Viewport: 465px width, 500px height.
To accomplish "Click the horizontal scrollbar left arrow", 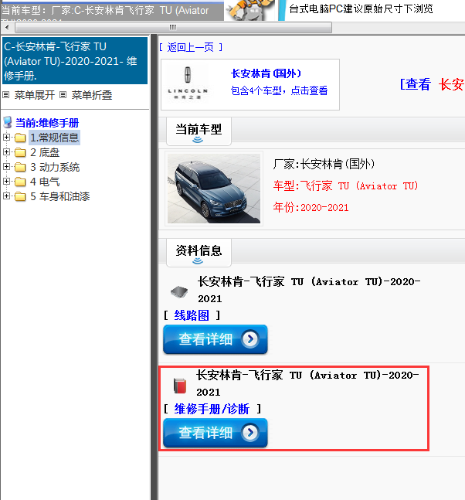I will 7,27.
